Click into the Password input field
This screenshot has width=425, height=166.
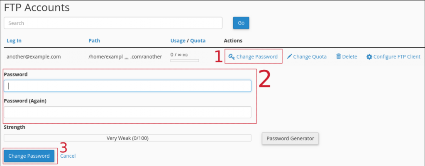tap(127, 86)
